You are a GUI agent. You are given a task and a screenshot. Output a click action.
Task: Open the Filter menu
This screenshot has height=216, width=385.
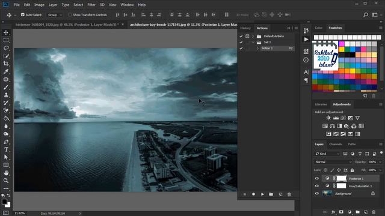(91, 5)
